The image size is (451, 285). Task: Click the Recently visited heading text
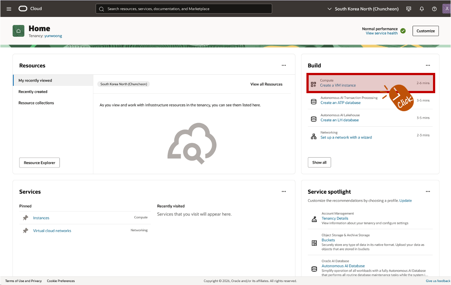pyautogui.click(x=171, y=206)
